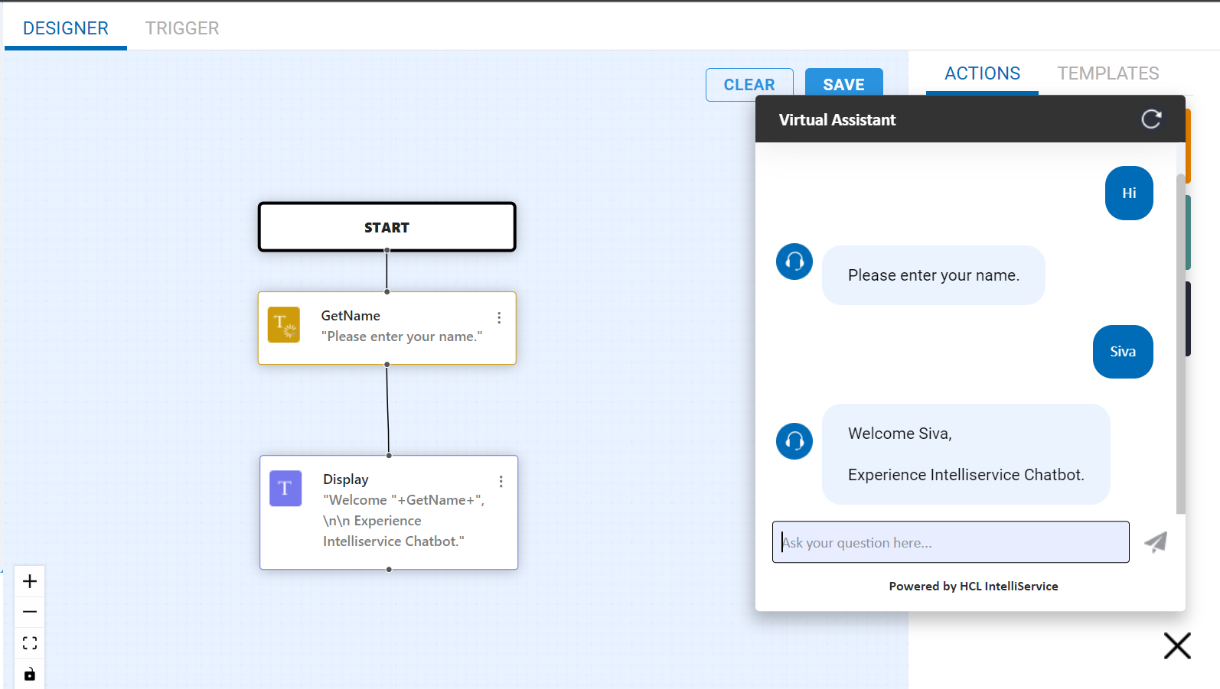Image resolution: width=1220 pixels, height=689 pixels.
Task: Click the 'Ask your question here' input
Action: (951, 542)
